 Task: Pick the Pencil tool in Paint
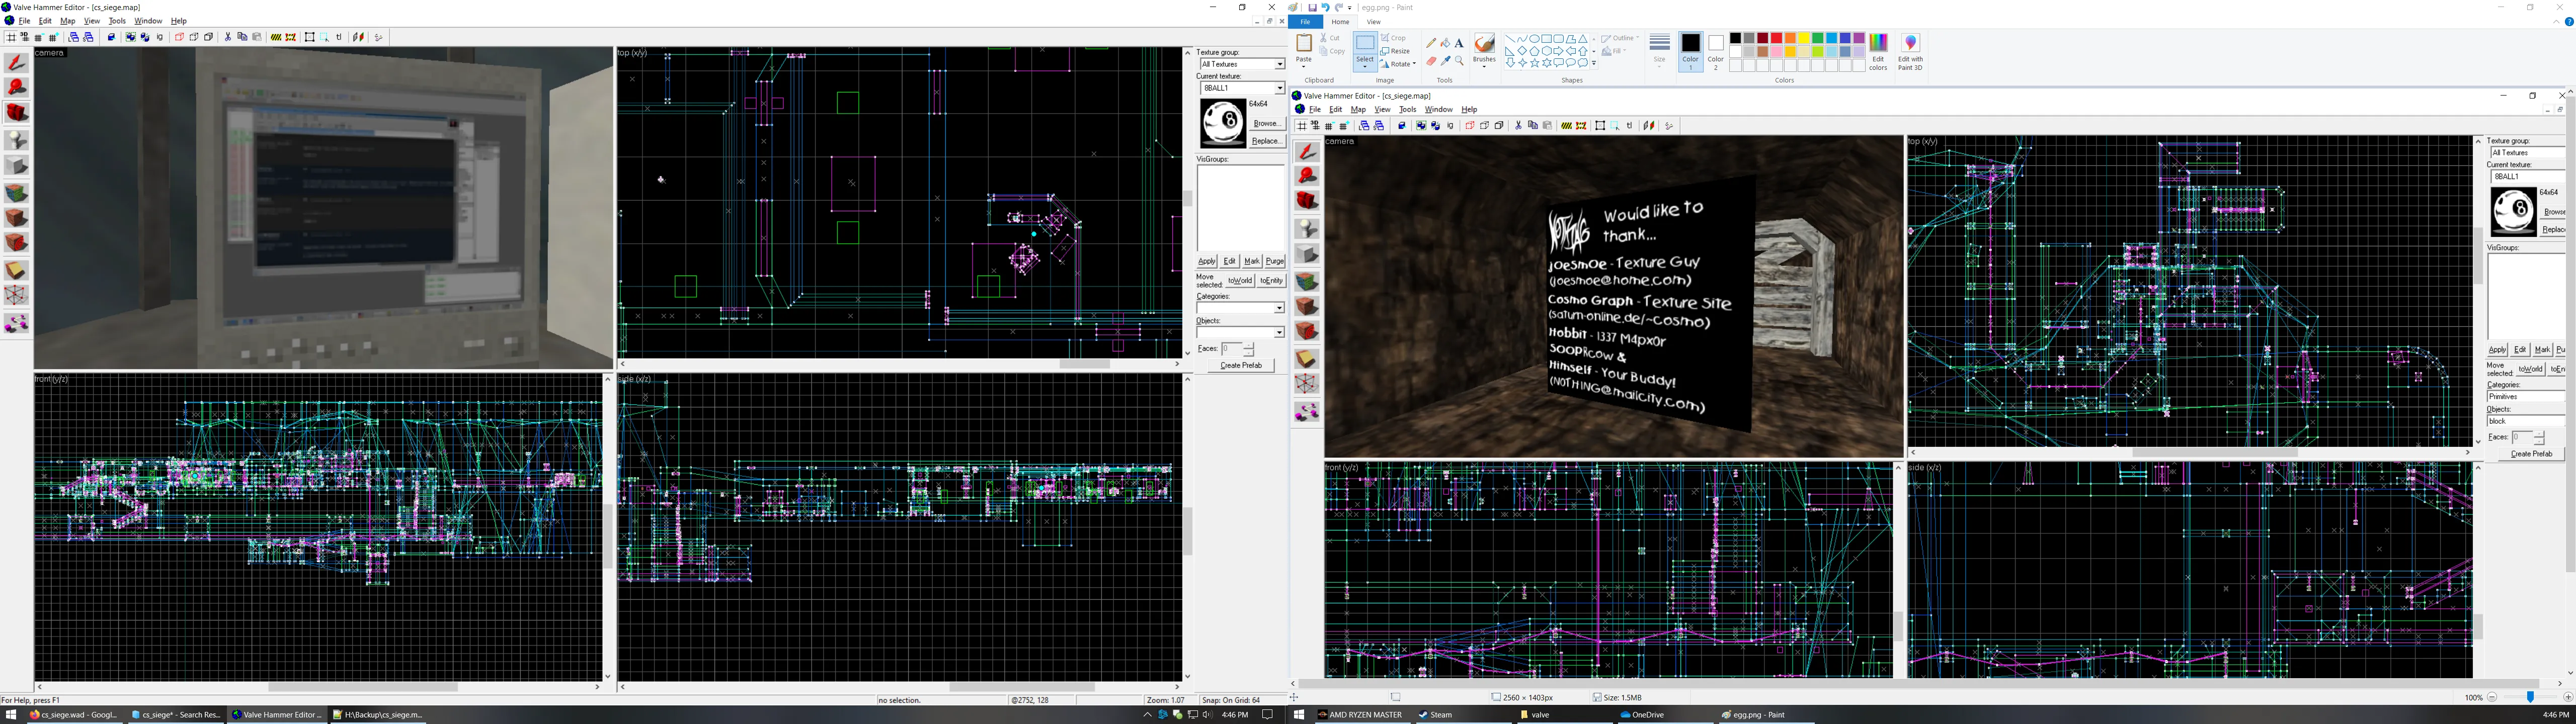pyautogui.click(x=1431, y=43)
